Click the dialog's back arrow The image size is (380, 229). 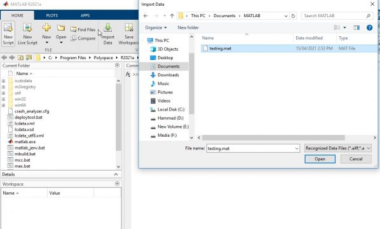tap(146, 16)
